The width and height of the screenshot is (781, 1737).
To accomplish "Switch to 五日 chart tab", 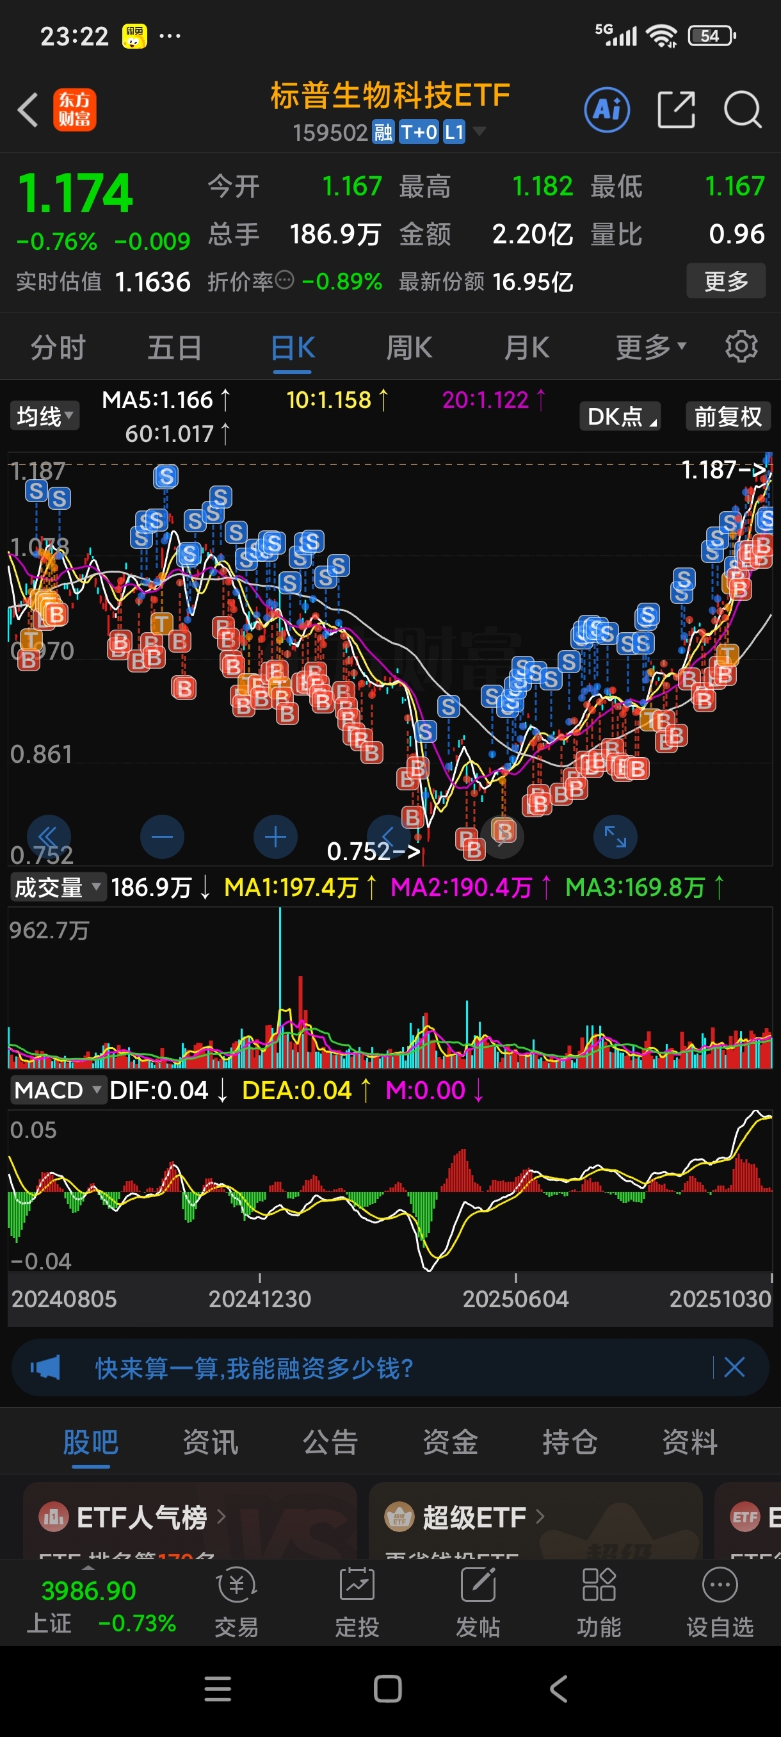I will (175, 347).
